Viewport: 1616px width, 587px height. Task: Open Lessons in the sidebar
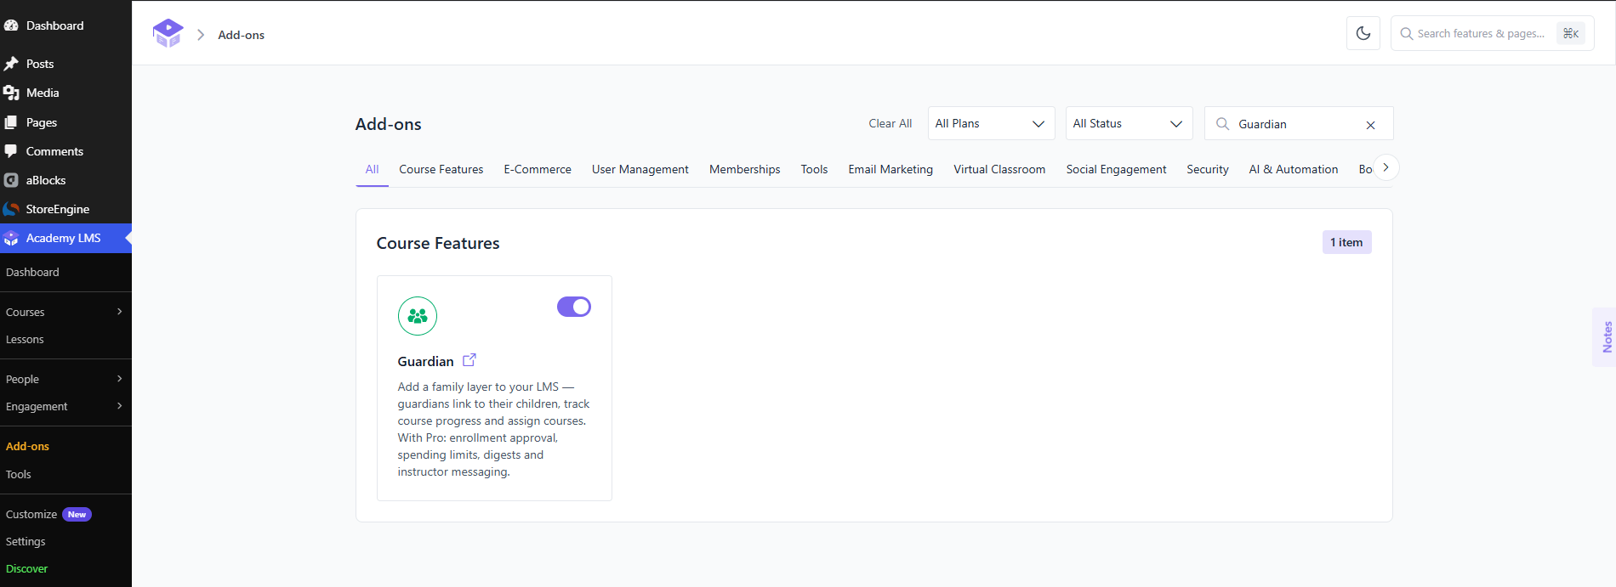pos(25,339)
